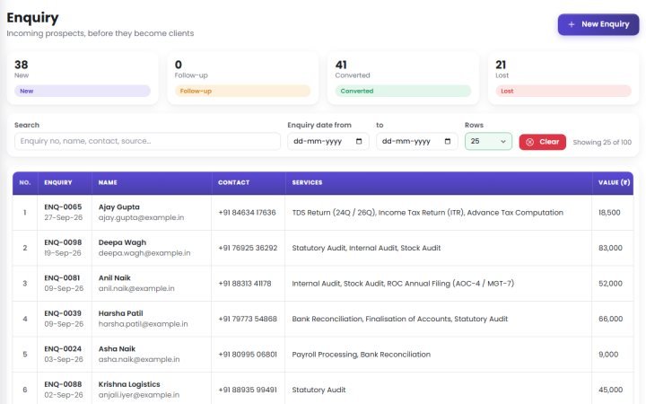Select the name Anil Naik
This screenshot has height=404, width=646.
(x=114, y=277)
